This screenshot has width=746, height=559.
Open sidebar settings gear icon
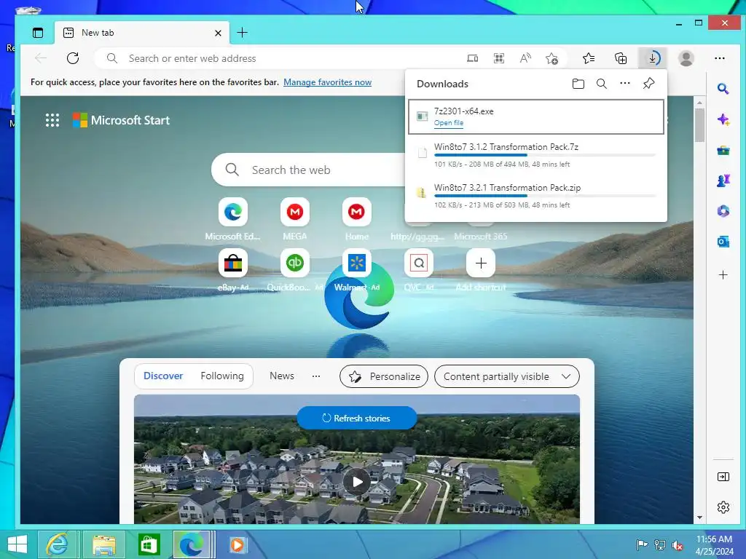[723, 507]
